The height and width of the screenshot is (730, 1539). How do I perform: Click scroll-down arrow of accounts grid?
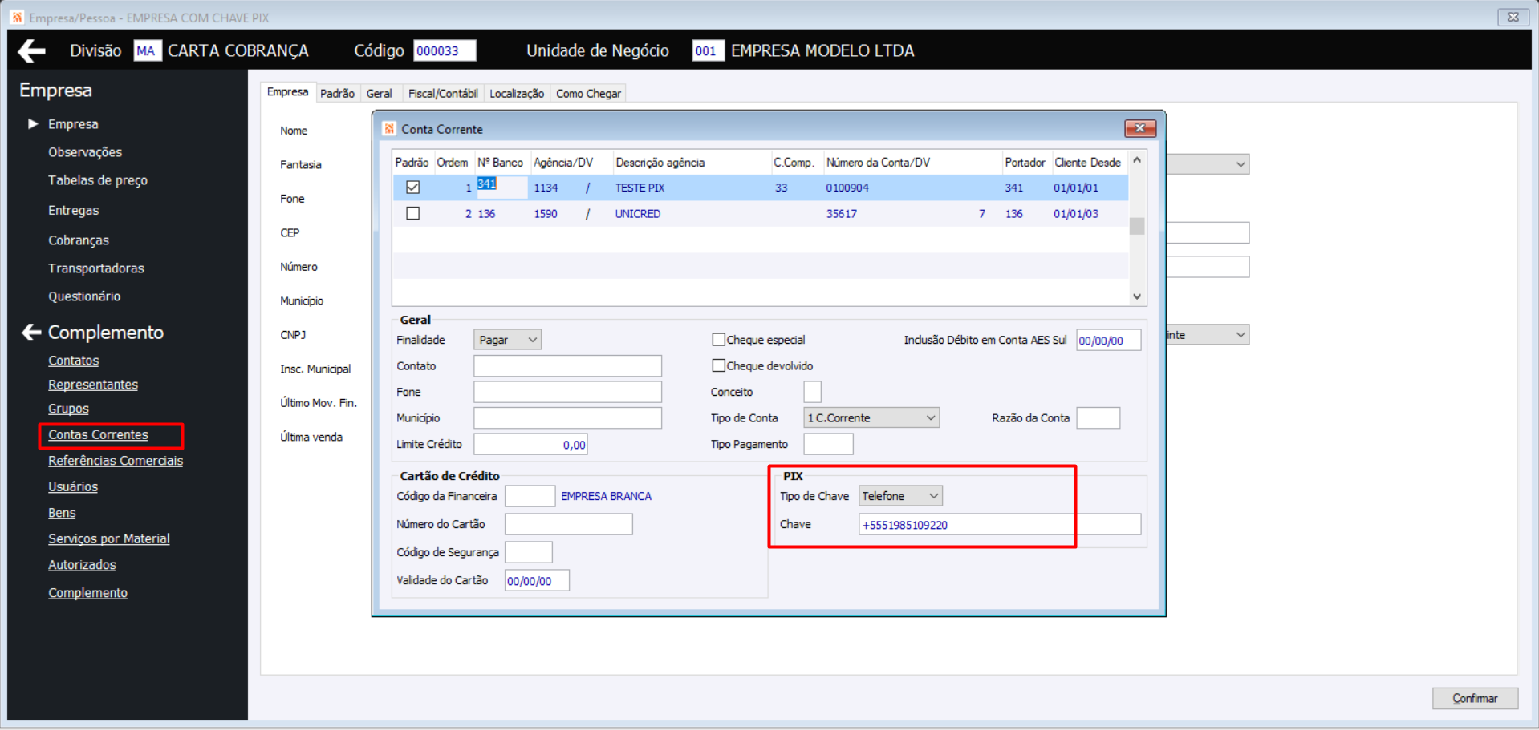point(1137,296)
